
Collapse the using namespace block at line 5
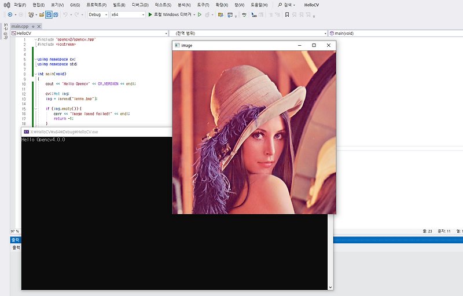pyautogui.click(x=36, y=59)
